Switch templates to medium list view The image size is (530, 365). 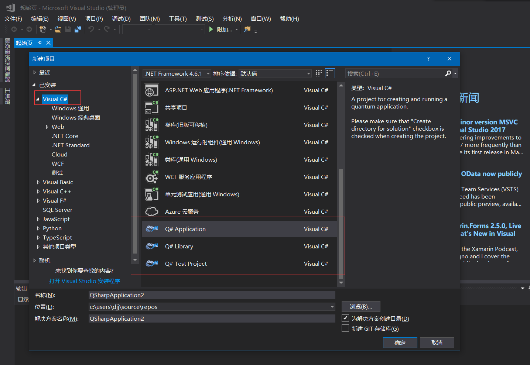[330, 73]
